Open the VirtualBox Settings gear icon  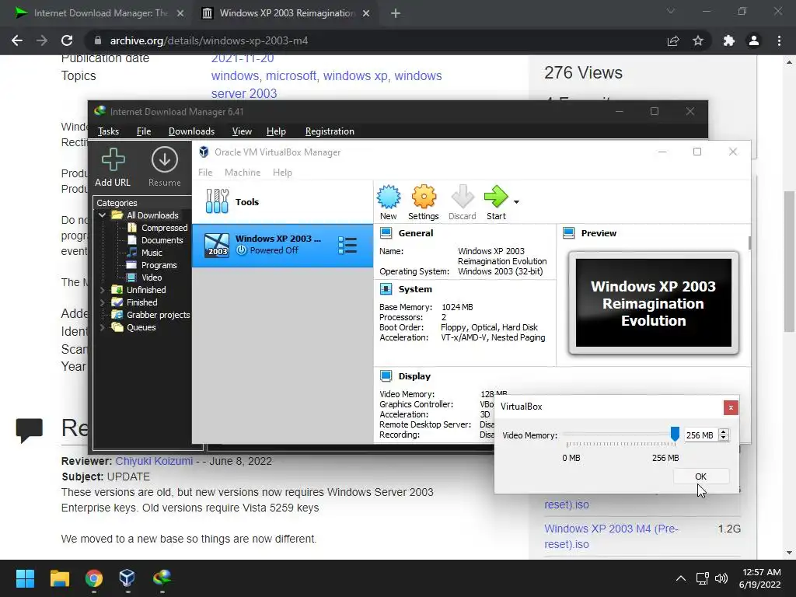(424, 202)
